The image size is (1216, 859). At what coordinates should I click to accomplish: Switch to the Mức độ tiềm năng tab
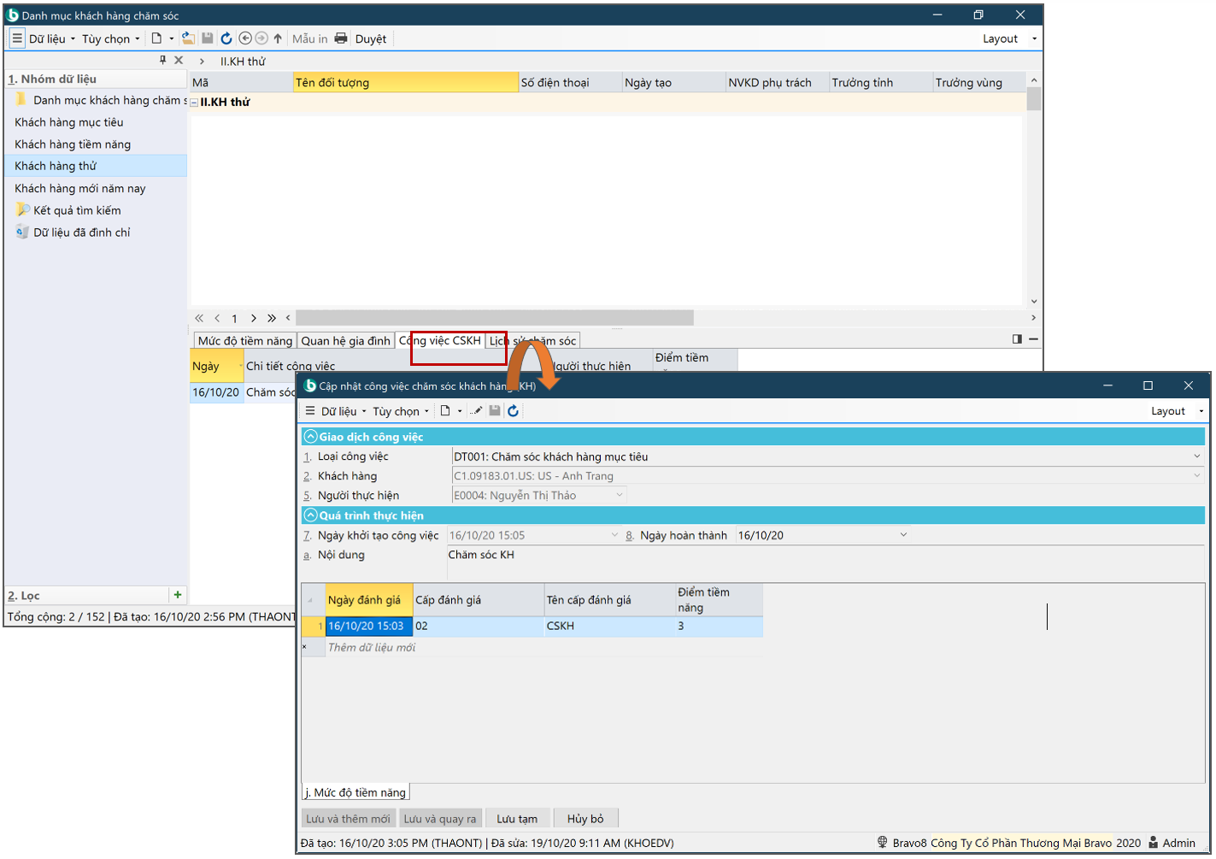click(244, 341)
